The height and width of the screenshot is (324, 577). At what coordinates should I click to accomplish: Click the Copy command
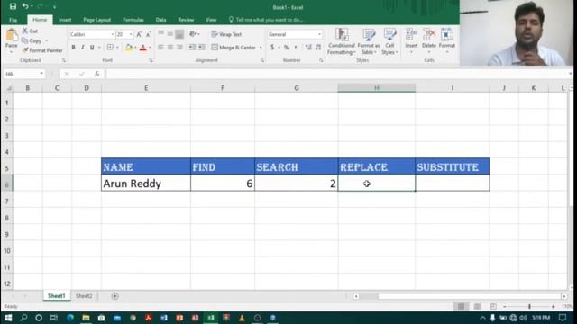(x=32, y=40)
